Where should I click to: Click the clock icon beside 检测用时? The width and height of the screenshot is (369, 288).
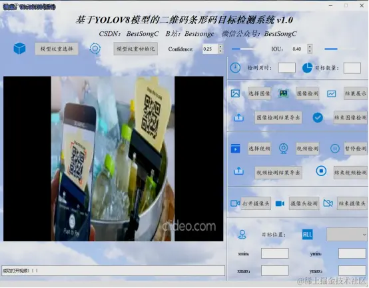click(235, 68)
